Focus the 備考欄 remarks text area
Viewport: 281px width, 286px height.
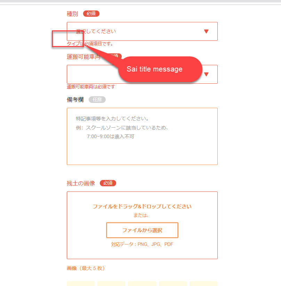point(142,136)
